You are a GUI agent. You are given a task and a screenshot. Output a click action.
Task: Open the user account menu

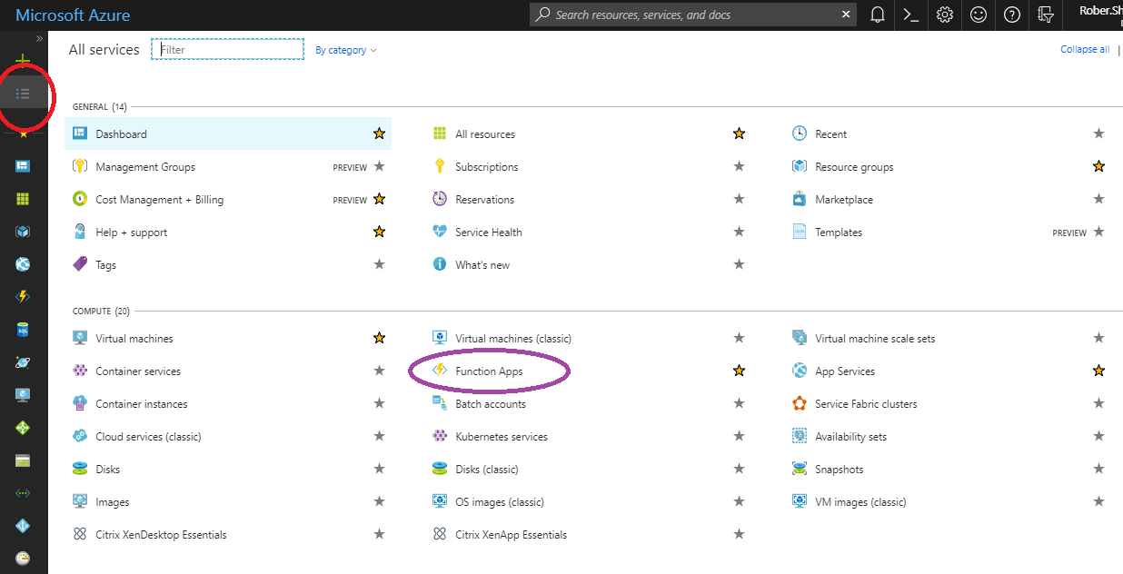(1100, 15)
